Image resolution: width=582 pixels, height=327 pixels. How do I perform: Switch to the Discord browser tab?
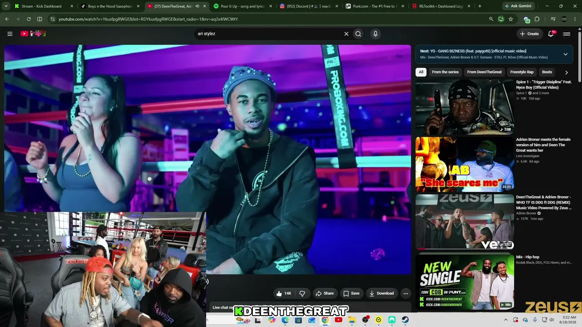click(x=309, y=6)
